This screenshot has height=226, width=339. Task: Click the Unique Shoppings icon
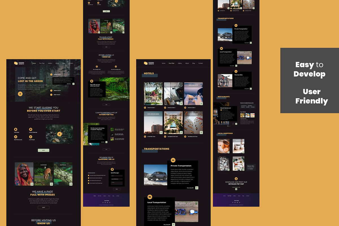point(31,129)
